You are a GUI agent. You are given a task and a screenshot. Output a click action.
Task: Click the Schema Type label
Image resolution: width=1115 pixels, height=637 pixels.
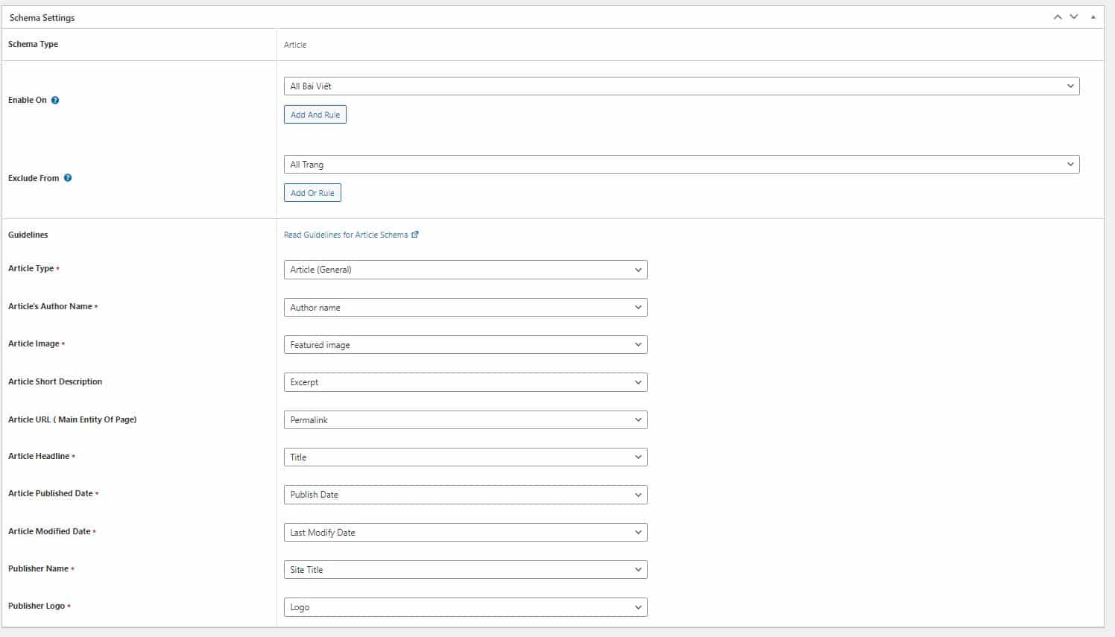coord(33,45)
